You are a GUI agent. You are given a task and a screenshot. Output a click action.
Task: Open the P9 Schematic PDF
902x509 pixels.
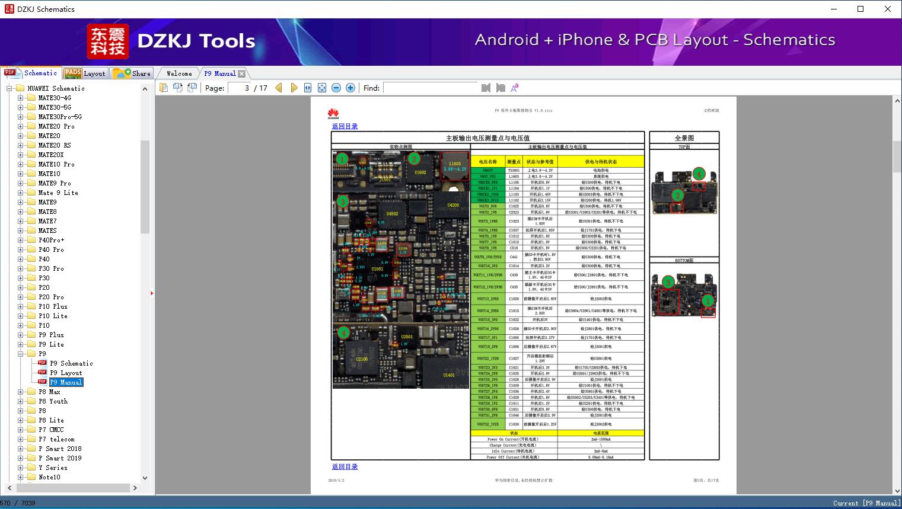(71, 363)
